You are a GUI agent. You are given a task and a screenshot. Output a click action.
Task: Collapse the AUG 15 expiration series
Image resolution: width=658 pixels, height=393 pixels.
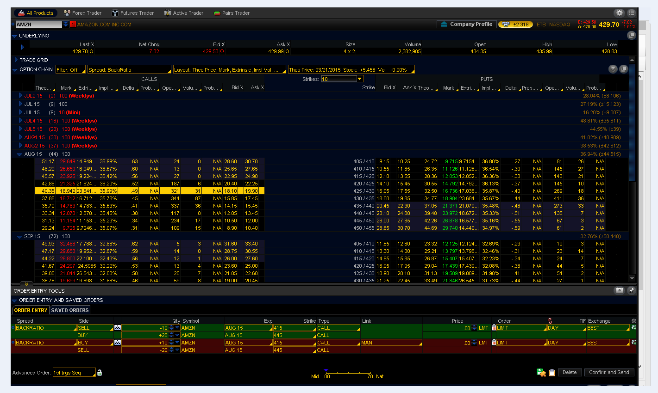(x=19, y=154)
